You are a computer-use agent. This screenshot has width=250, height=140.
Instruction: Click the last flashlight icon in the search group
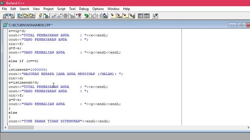[132, 16]
